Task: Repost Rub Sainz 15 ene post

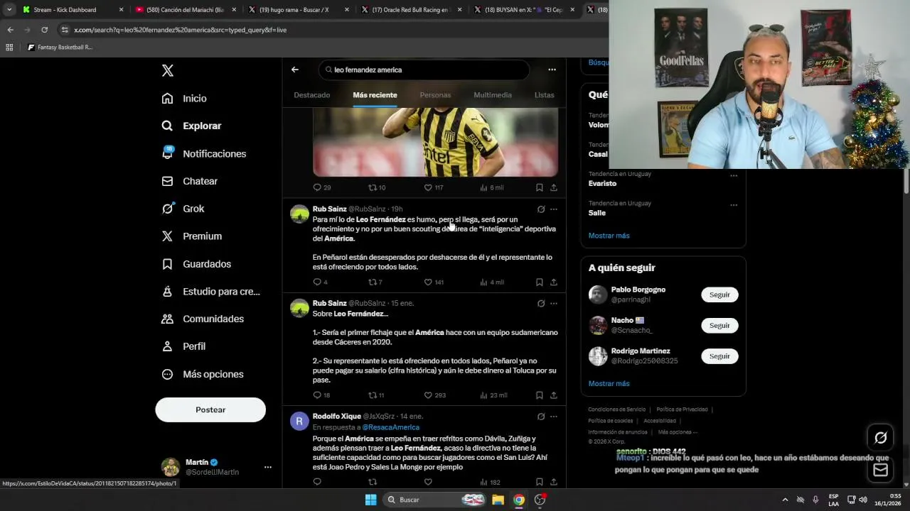Action: point(372,395)
